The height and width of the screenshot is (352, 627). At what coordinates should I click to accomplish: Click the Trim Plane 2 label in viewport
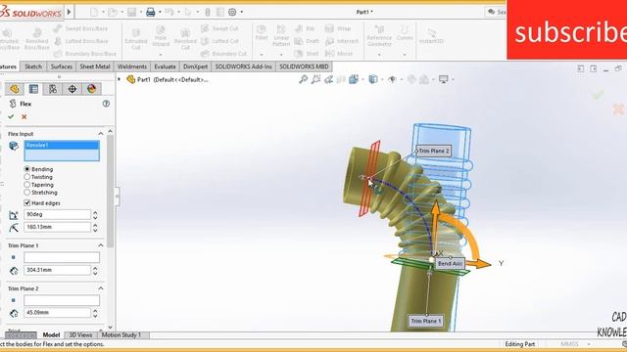pyautogui.click(x=434, y=151)
